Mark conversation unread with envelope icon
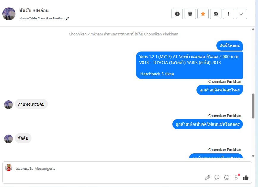Viewport: 258px width, 187px height. 216,14
